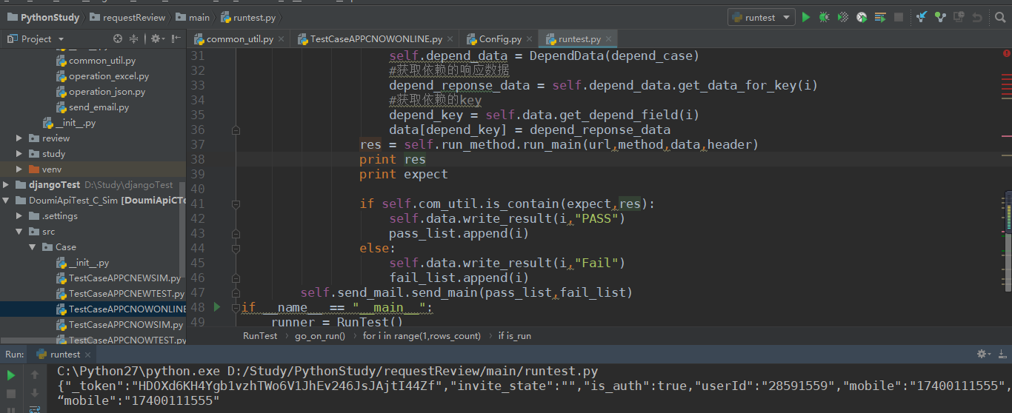Click the go_on_run() breadcrumb
1012x413 pixels.
click(320, 336)
